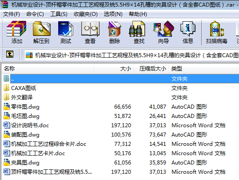Sort by the 压缩后大小 column header
Viewport: 239px width, 180px height.
pos(151,69)
